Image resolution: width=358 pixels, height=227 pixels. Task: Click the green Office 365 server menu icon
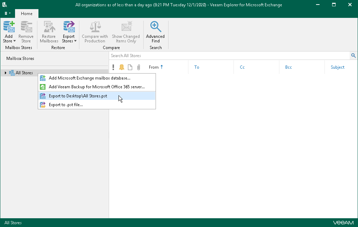click(x=43, y=87)
